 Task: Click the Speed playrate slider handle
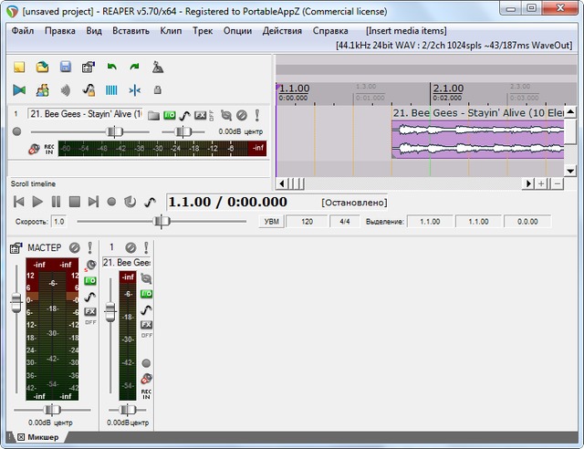(162, 221)
